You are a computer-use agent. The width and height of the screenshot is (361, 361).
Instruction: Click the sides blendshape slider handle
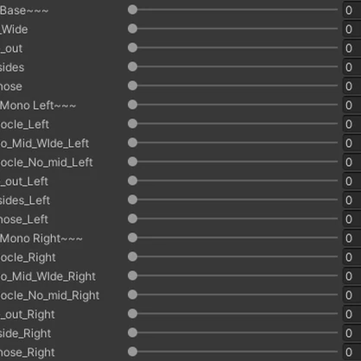[132, 66]
